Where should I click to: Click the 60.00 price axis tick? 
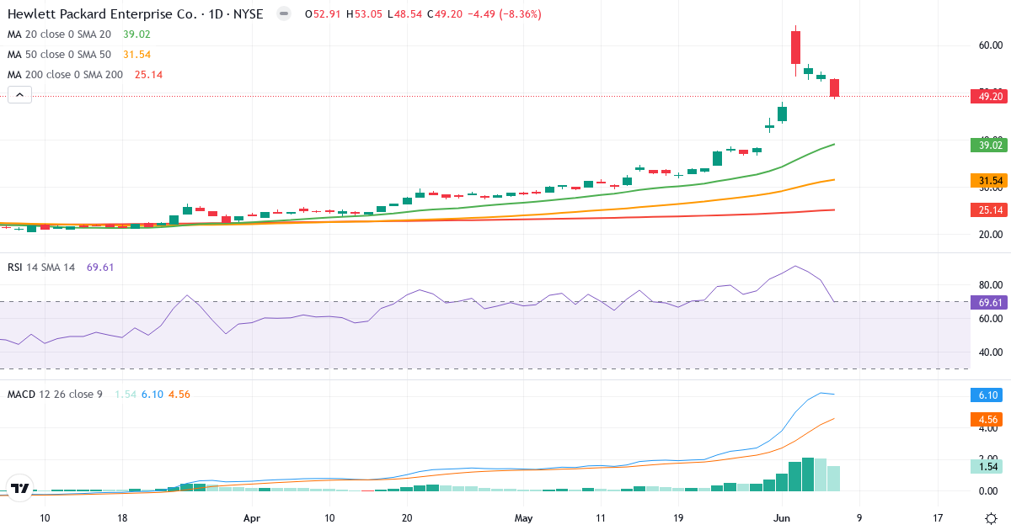989,45
